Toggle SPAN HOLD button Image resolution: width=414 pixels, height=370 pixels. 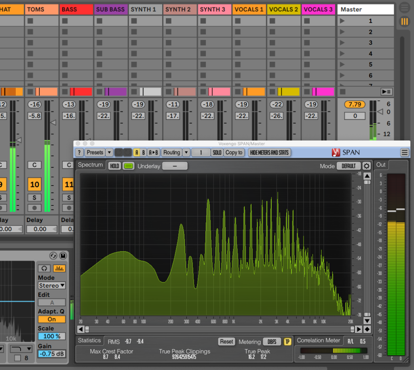(114, 166)
